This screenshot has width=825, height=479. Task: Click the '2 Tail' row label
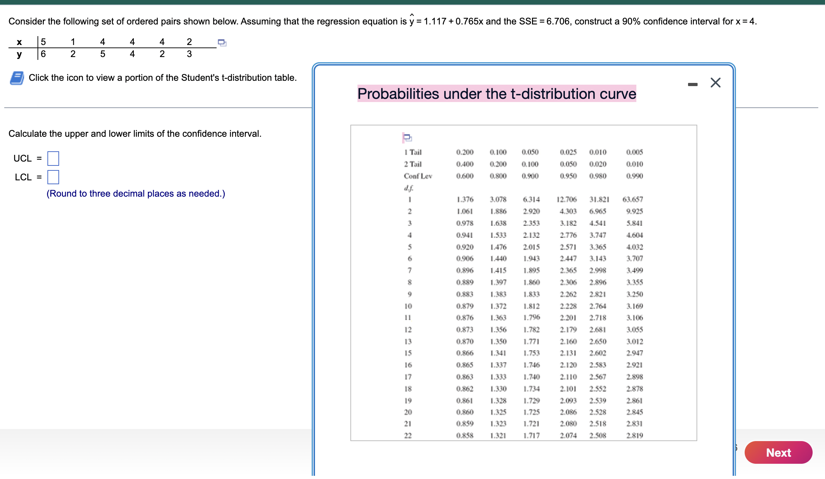[413, 164]
